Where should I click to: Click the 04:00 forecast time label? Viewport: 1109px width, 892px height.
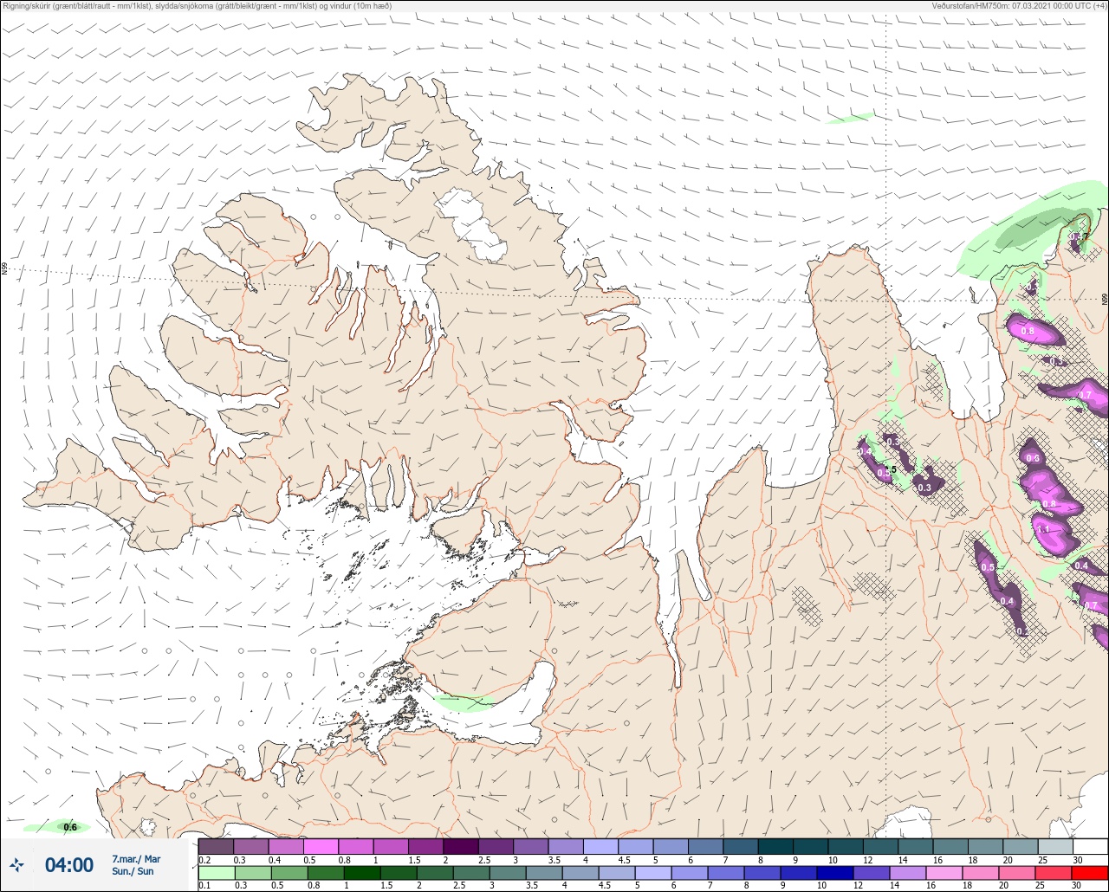pos(69,865)
